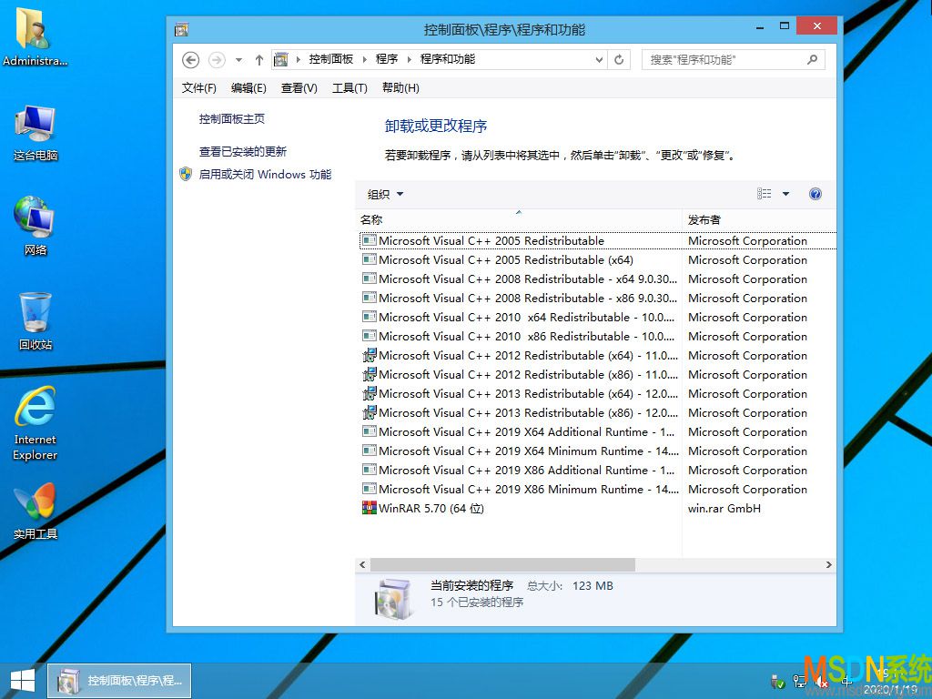Select the 网络 desktop icon
Viewport: 932px width, 699px height.
[35, 226]
